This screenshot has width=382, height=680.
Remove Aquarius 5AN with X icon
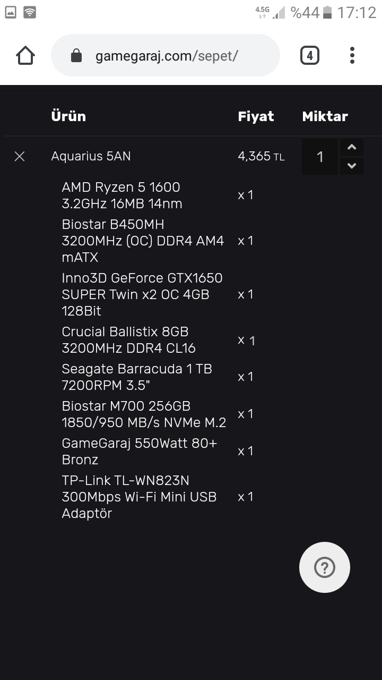(x=20, y=156)
